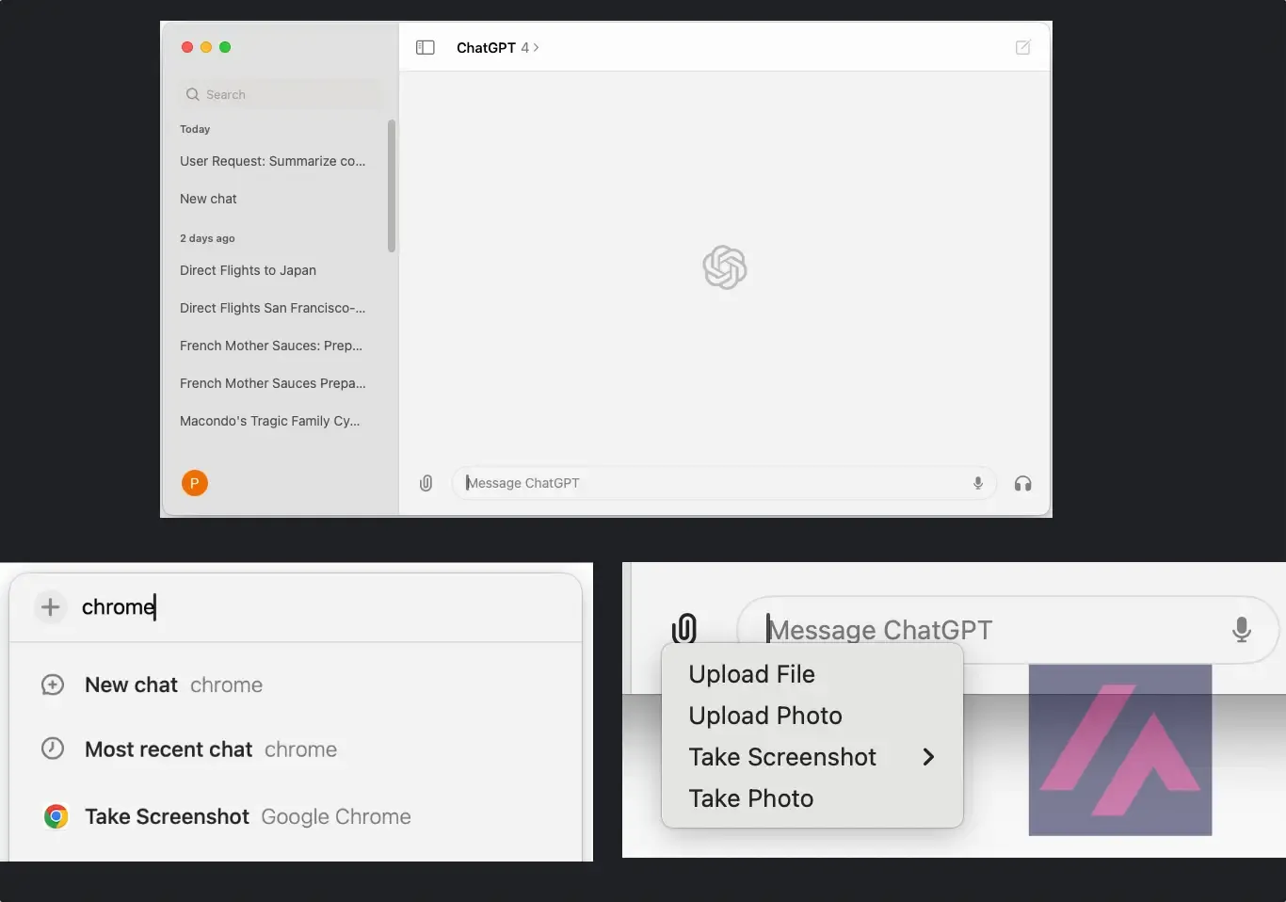Viewport: 1286px width, 902px height.
Task: Click the headphones voice mode icon
Action: pos(1023,483)
